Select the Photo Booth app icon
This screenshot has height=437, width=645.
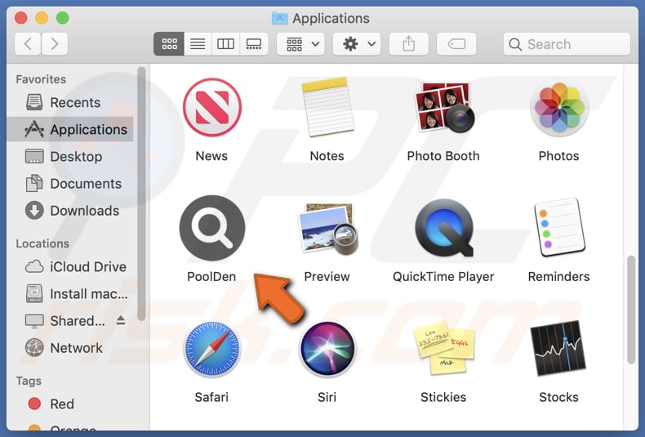(x=443, y=107)
